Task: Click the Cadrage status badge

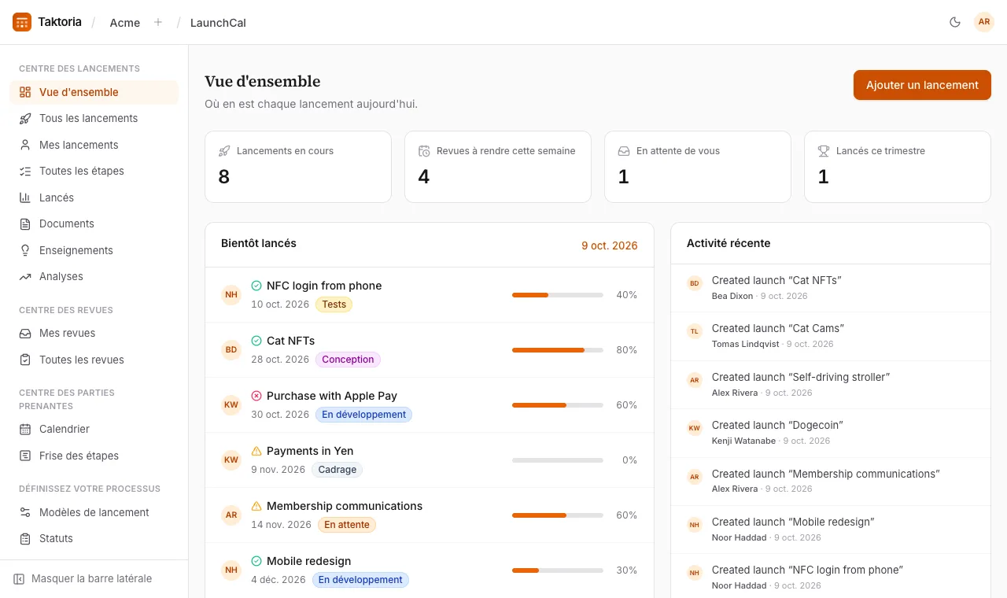Action: pos(337,470)
